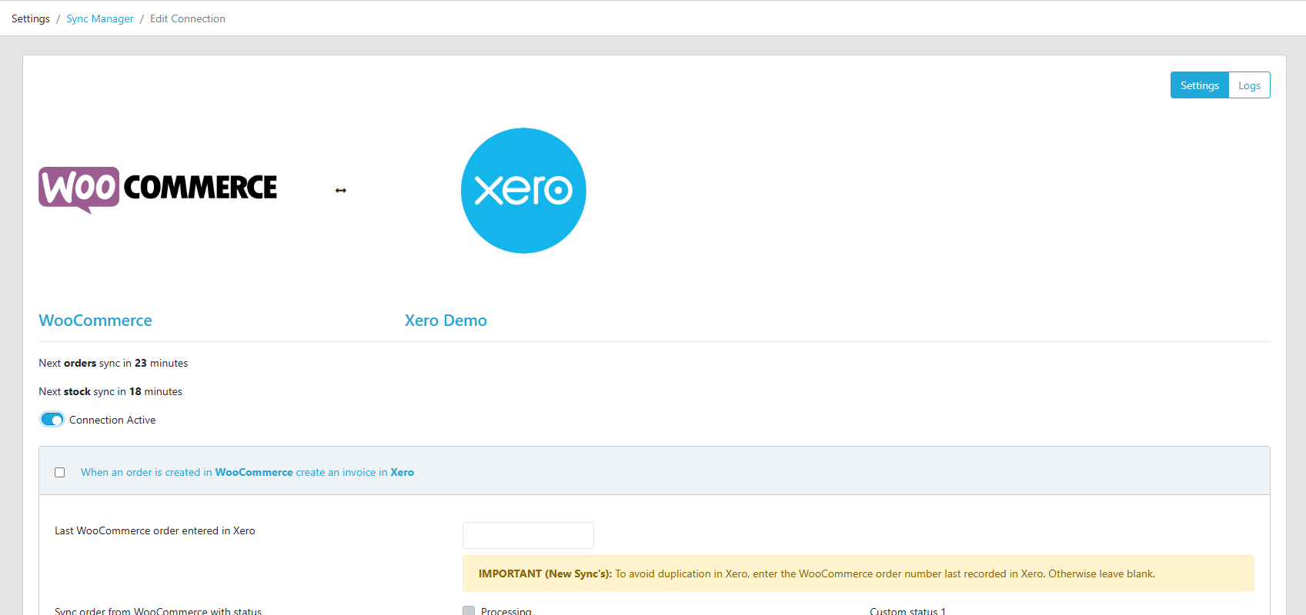The height and width of the screenshot is (615, 1306).
Task: Focus the last WooCommerce order number field
Action: (x=528, y=535)
